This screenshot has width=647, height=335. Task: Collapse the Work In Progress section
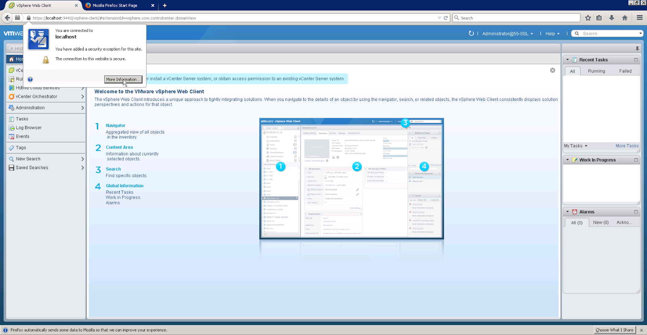click(567, 160)
